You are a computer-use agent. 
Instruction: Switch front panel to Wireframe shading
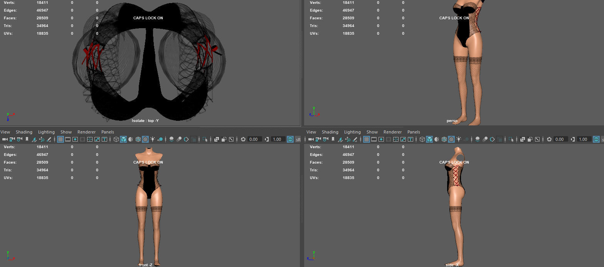click(116, 139)
